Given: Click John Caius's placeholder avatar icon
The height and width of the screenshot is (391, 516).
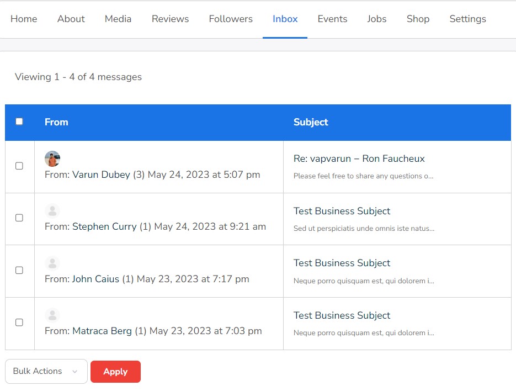Looking at the screenshot, I should (52, 263).
